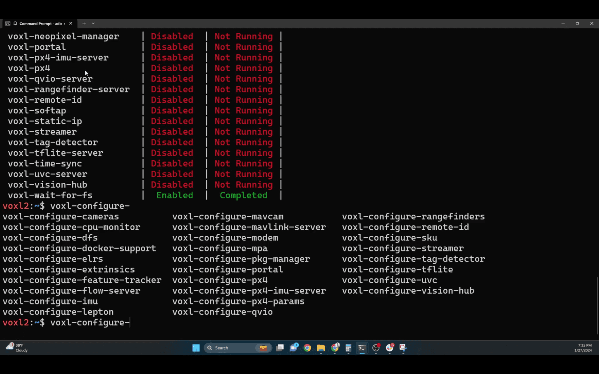This screenshot has width=599, height=374.
Task: Open the Calculator taskbar icon
Action: point(348,348)
